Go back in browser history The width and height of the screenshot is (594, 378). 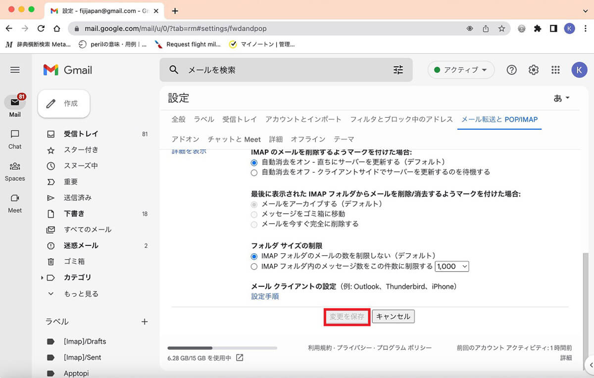point(9,29)
